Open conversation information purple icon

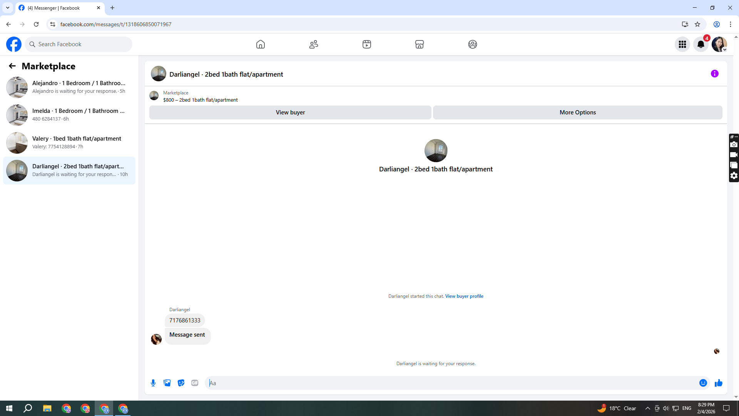point(714,74)
